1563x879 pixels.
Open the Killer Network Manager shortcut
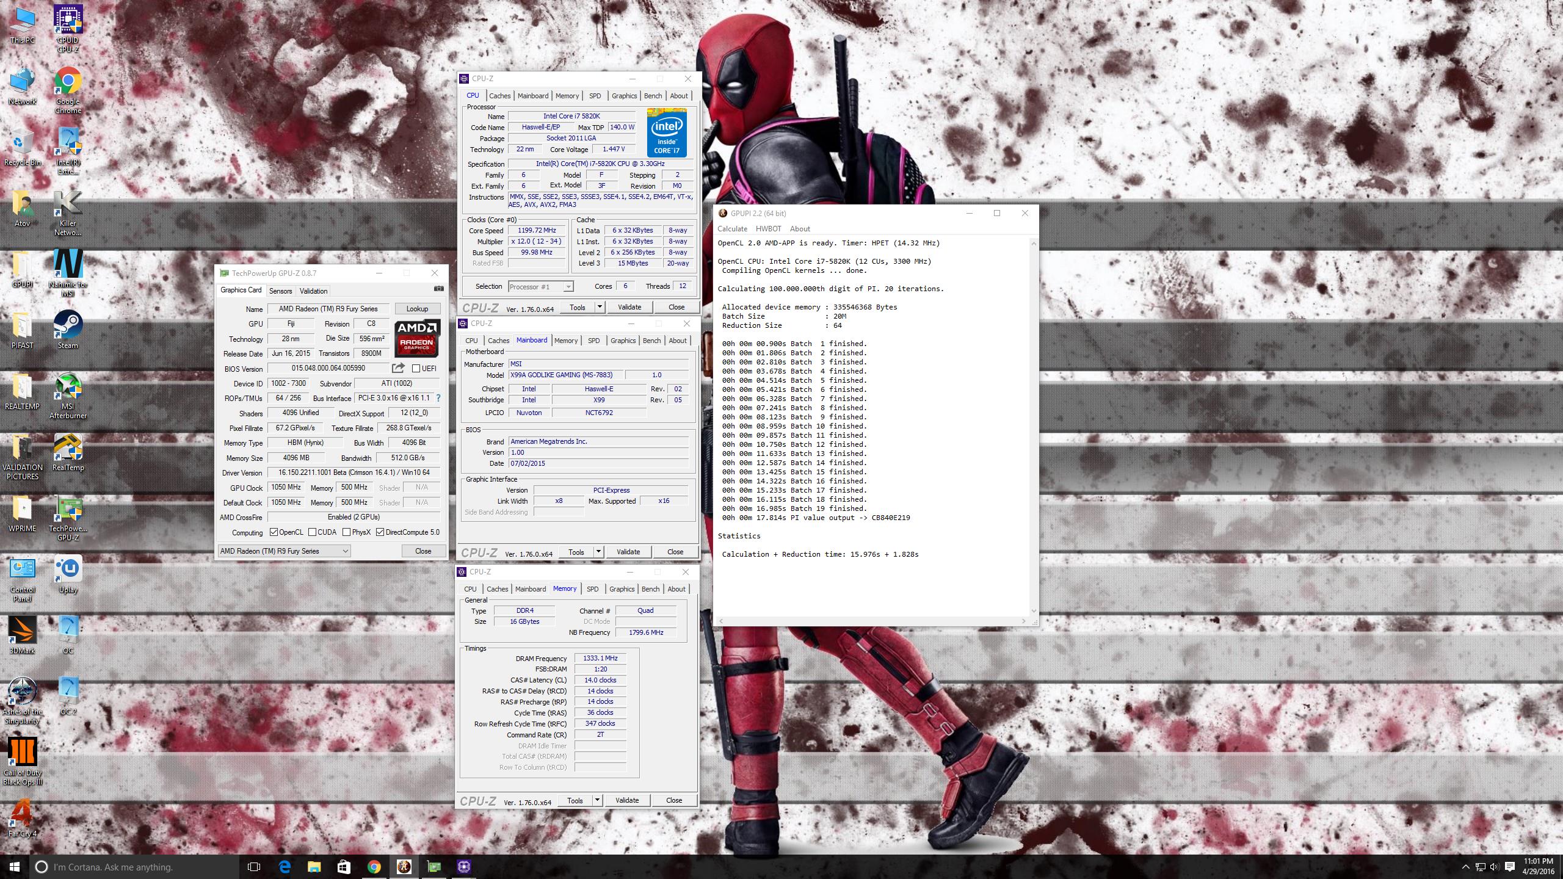click(68, 212)
